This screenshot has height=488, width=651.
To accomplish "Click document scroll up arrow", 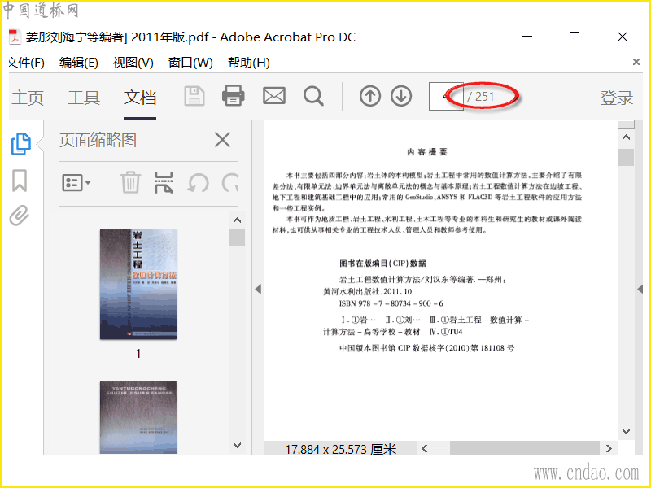I will tap(626, 137).
